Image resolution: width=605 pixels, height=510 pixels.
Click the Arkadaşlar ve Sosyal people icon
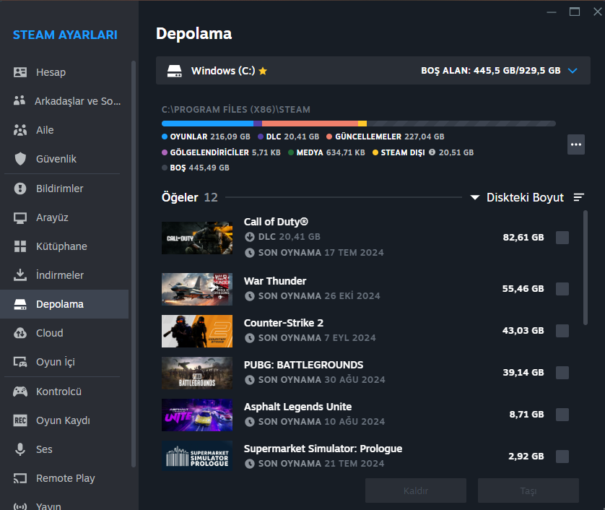pyautogui.click(x=19, y=100)
